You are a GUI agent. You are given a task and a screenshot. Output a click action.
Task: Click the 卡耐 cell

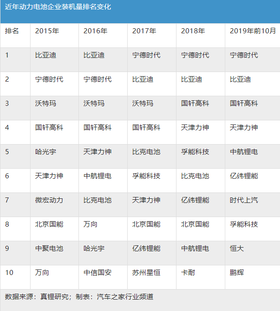pyautogui.click(x=188, y=273)
